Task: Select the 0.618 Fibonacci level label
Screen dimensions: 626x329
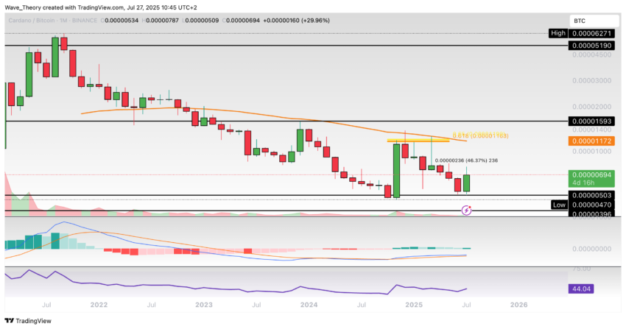Action: coord(480,136)
